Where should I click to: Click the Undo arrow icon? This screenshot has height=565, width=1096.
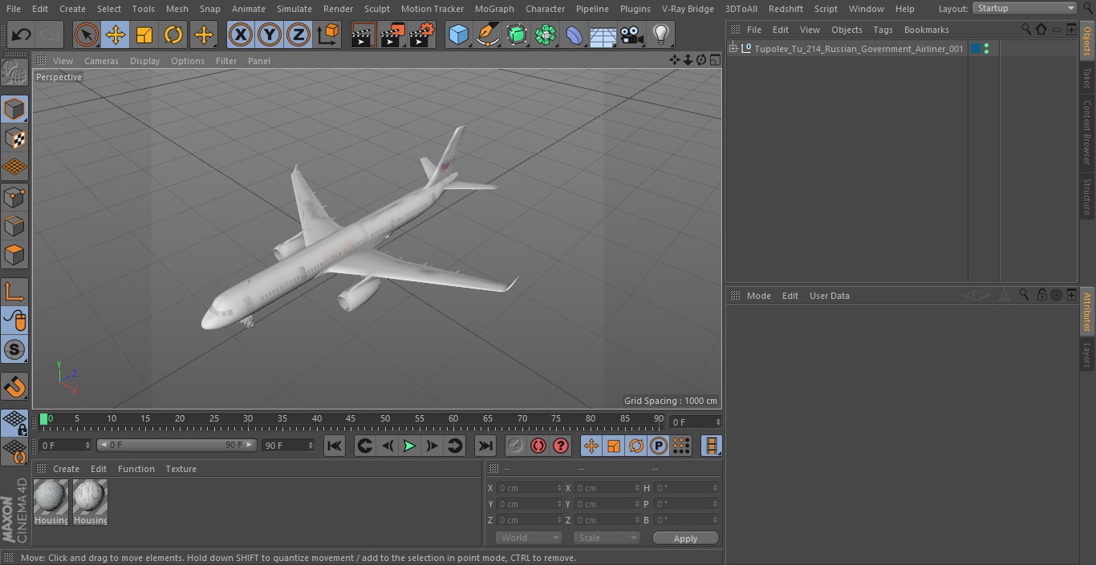pos(21,34)
